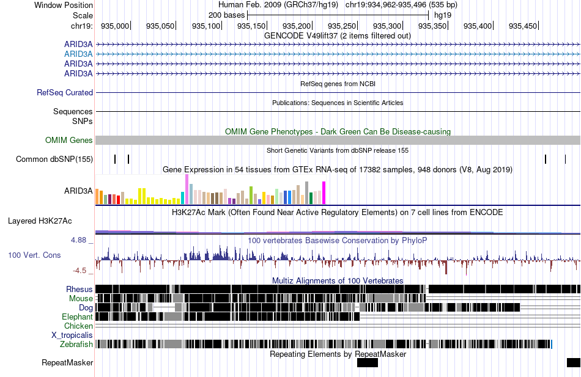Image resolution: width=581 pixels, height=377 pixels.
Task: Click the H3K27Ac Mark track title
Action: pos(338,213)
